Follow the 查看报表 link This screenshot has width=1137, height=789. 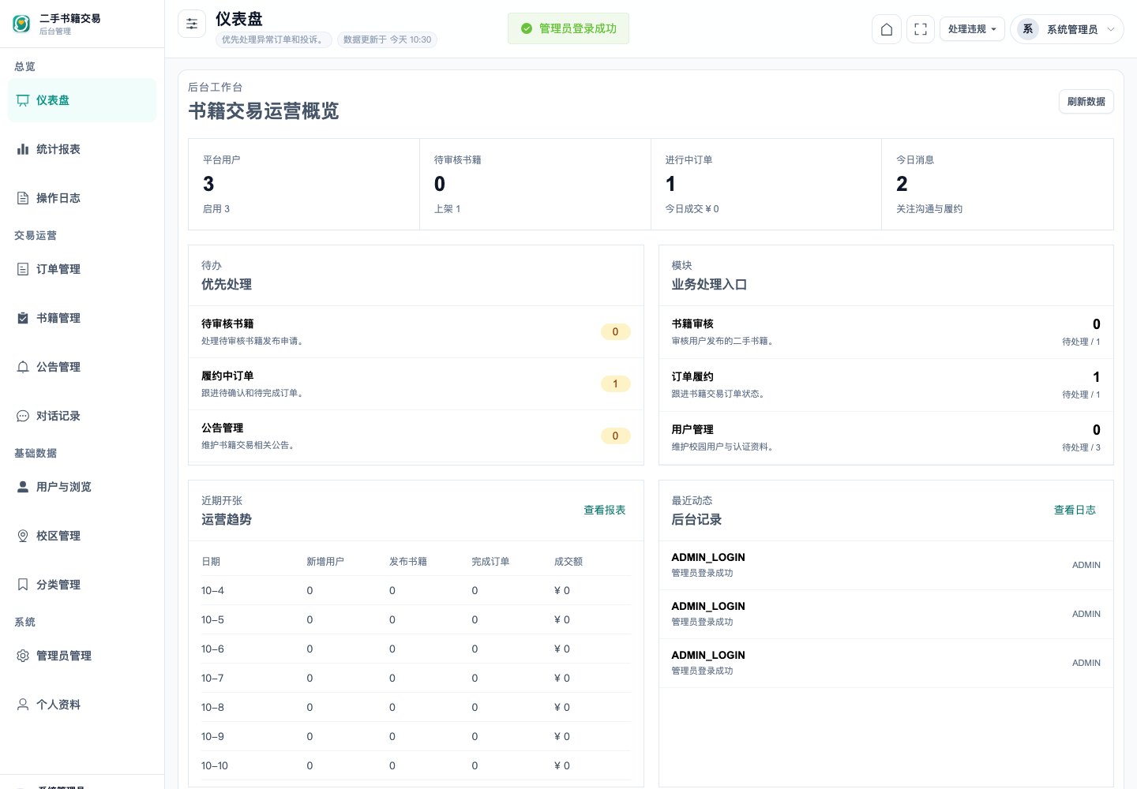[x=605, y=510]
